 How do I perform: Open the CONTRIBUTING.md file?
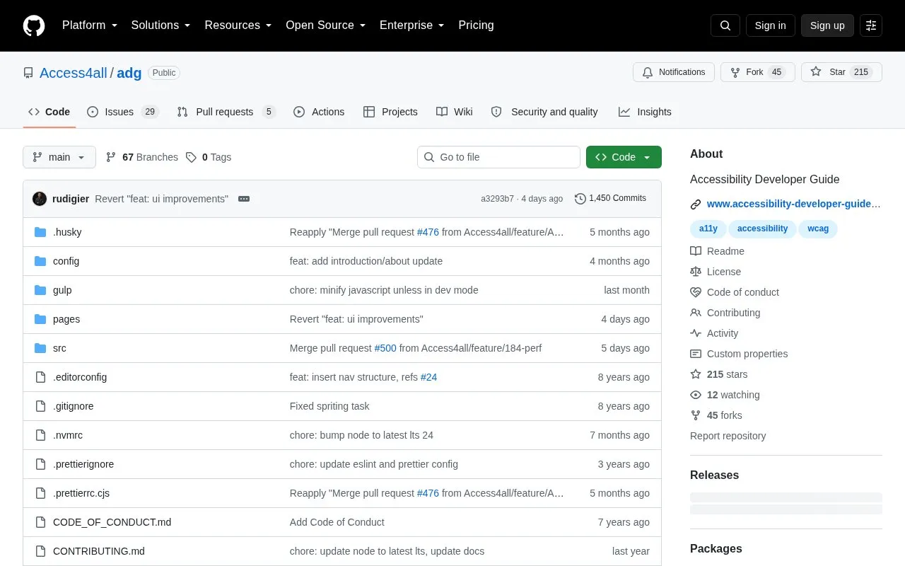click(99, 551)
